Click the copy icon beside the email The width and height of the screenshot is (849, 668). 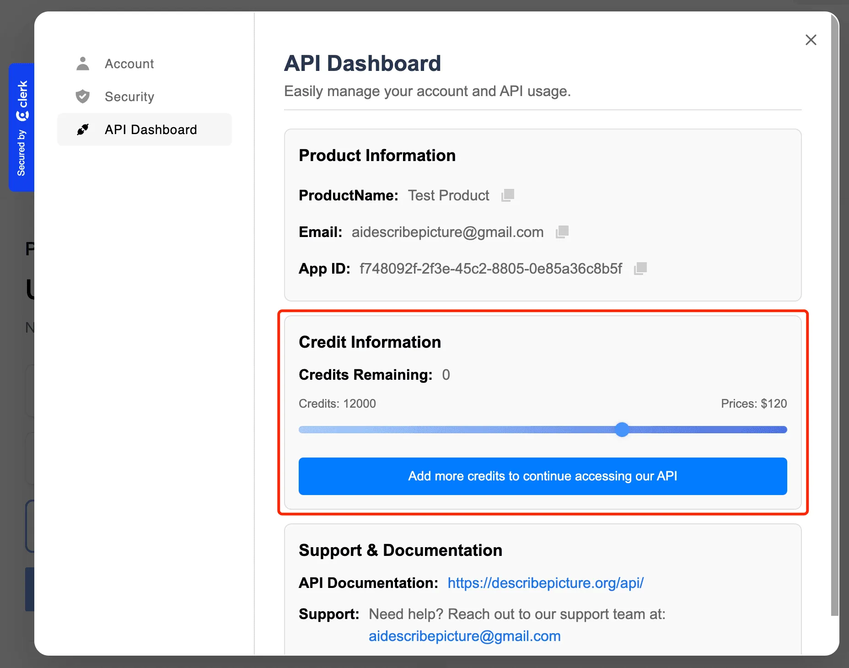(x=562, y=232)
